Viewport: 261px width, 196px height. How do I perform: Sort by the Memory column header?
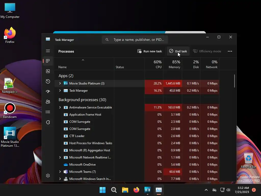[173, 64]
